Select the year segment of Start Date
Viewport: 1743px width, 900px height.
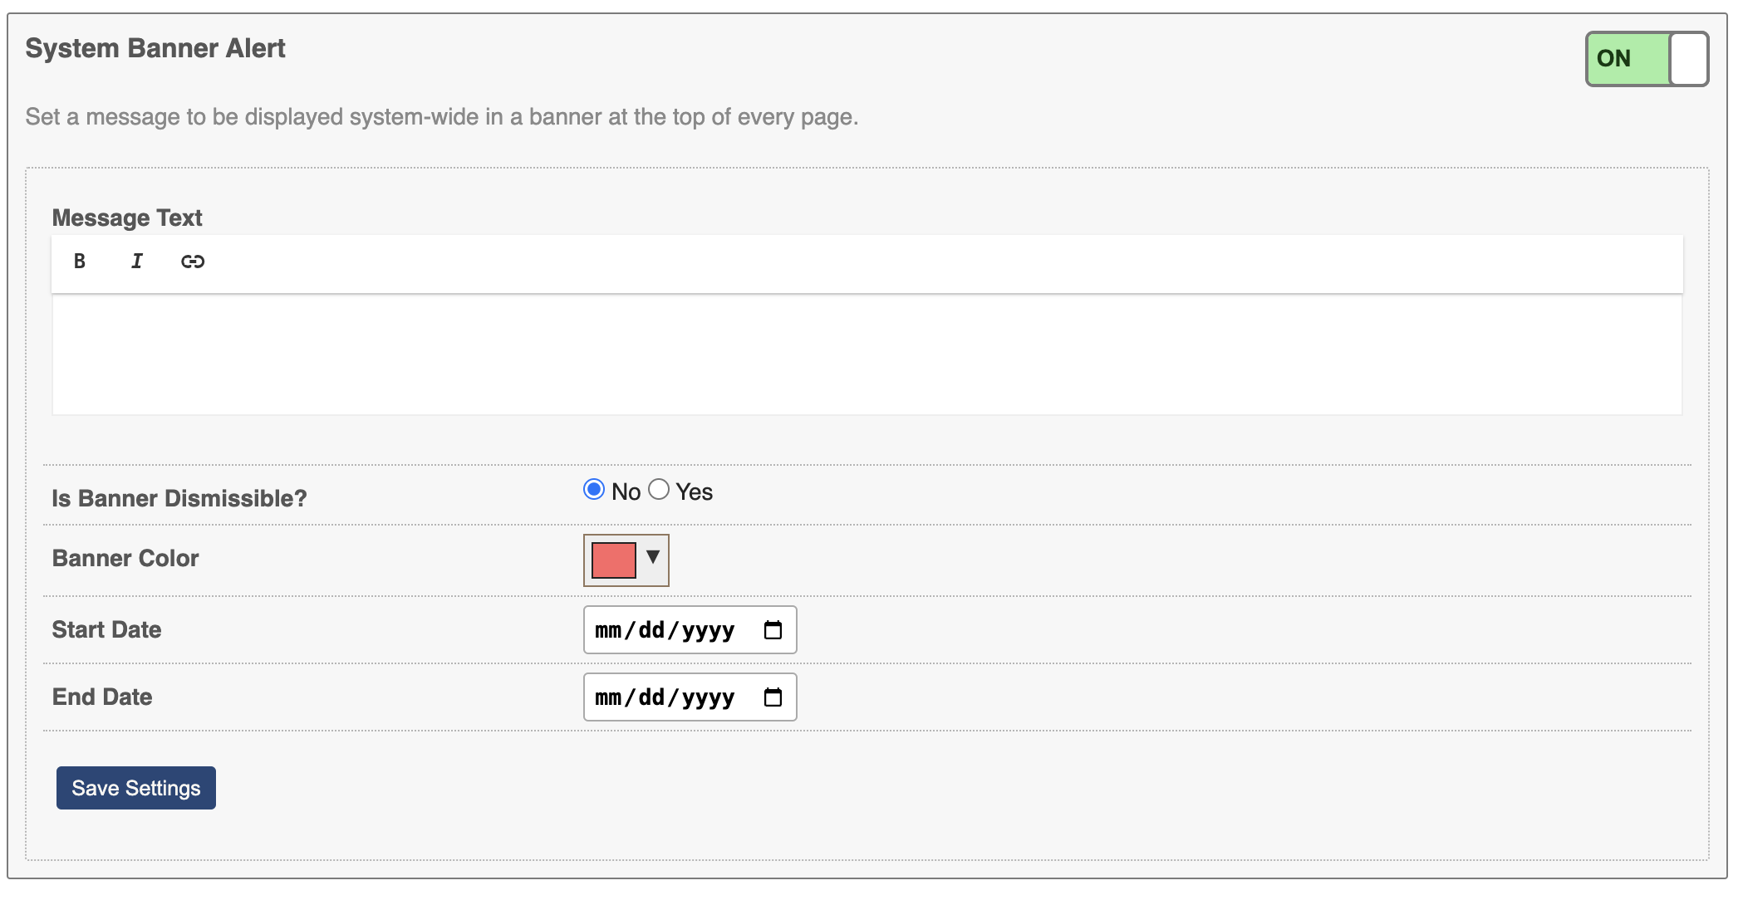[x=708, y=630]
